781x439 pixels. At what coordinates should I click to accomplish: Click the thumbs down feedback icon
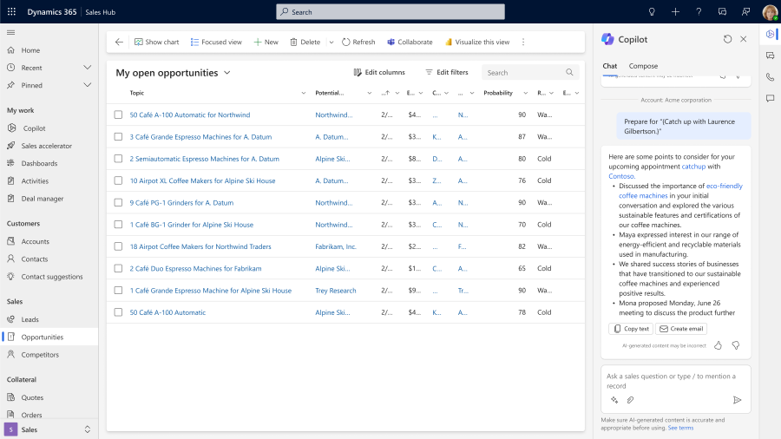(735, 345)
